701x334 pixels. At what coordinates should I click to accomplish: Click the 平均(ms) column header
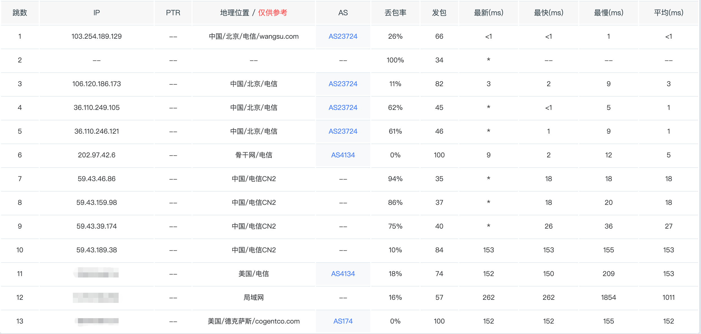669,13
